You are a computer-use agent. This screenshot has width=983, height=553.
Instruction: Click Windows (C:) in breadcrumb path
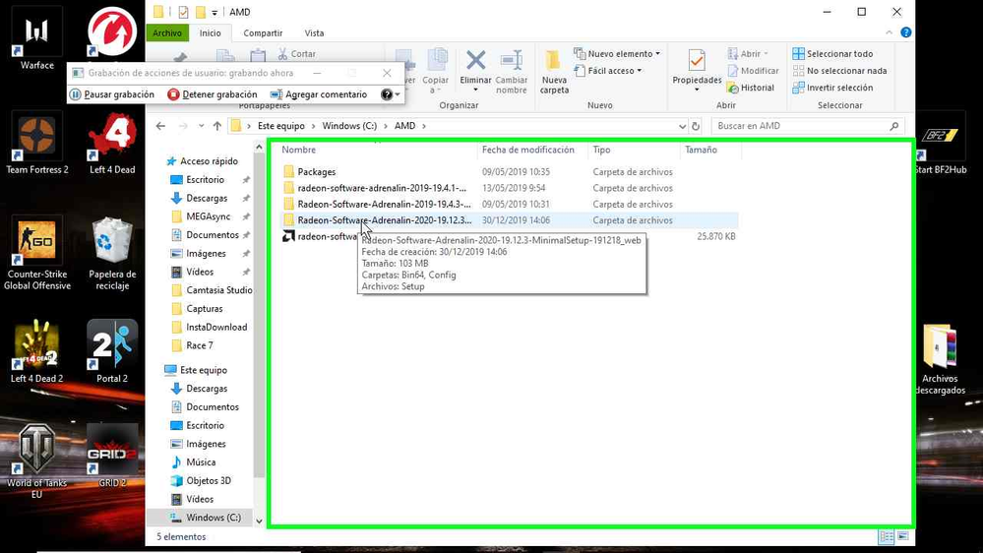tap(349, 126)
